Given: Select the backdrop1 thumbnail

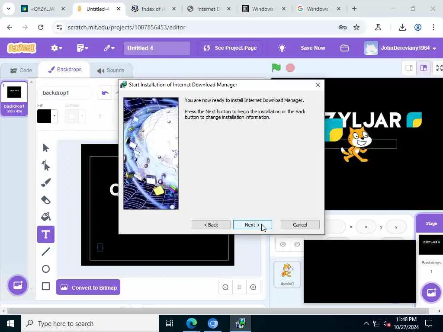Looking at the screenshot, I should 14,98.
